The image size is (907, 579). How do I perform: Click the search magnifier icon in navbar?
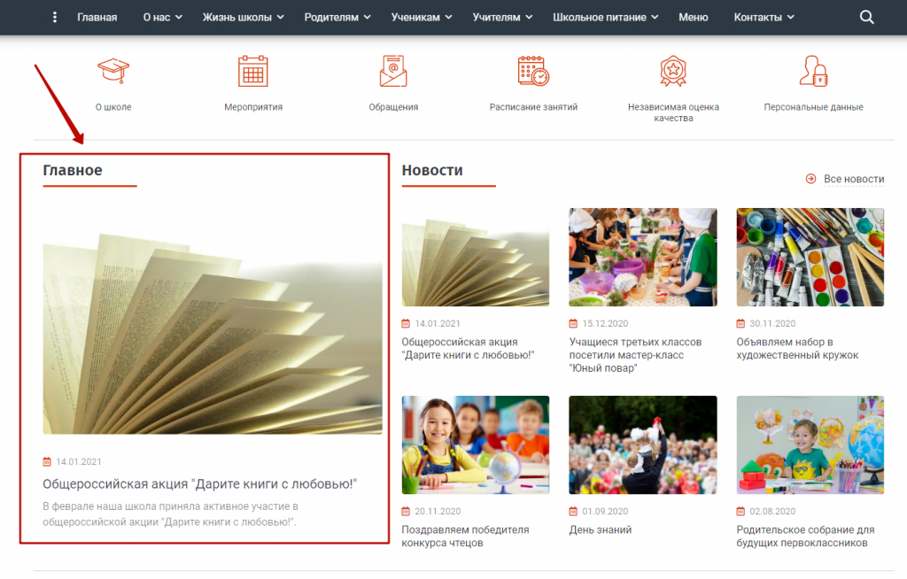tap(867, 17)
